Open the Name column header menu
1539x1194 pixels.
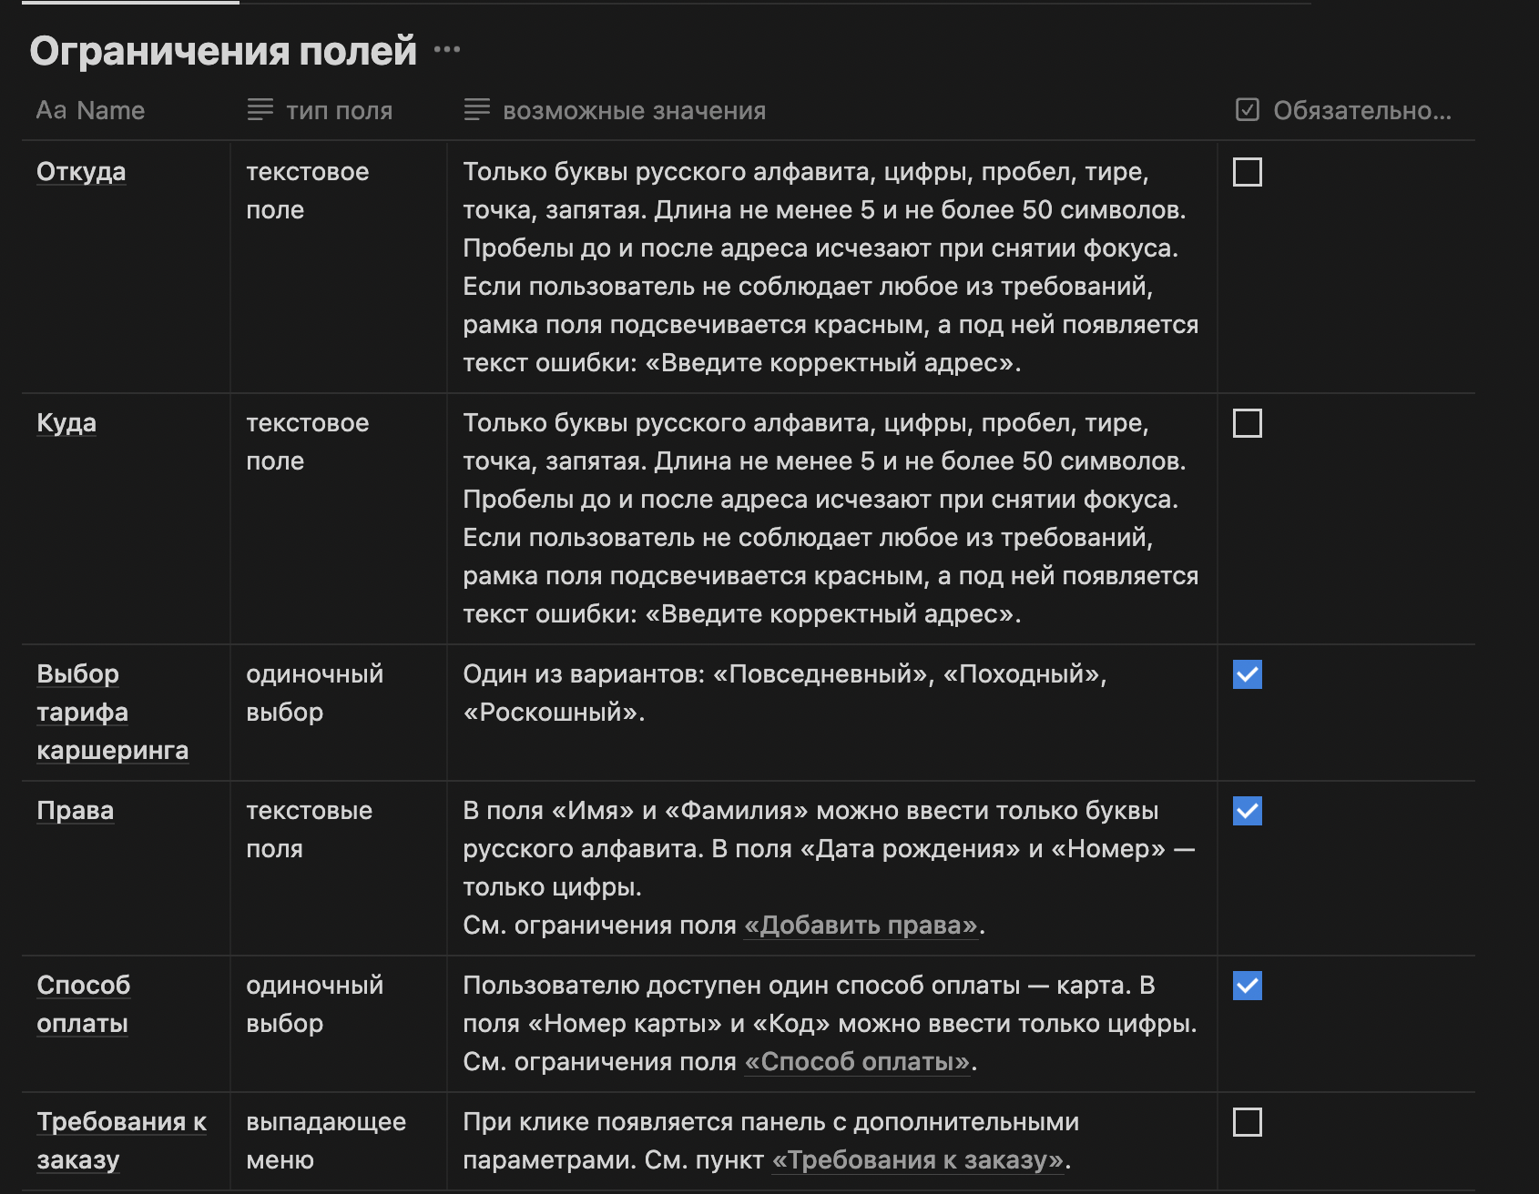click(109, 110)
